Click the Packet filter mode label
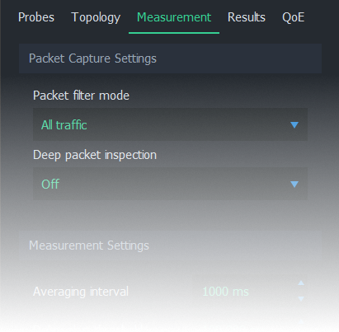This screenshot has height=332, width=339. tap(81, 96)
